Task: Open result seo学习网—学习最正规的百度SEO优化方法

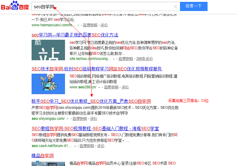Action: coord(75,35)
